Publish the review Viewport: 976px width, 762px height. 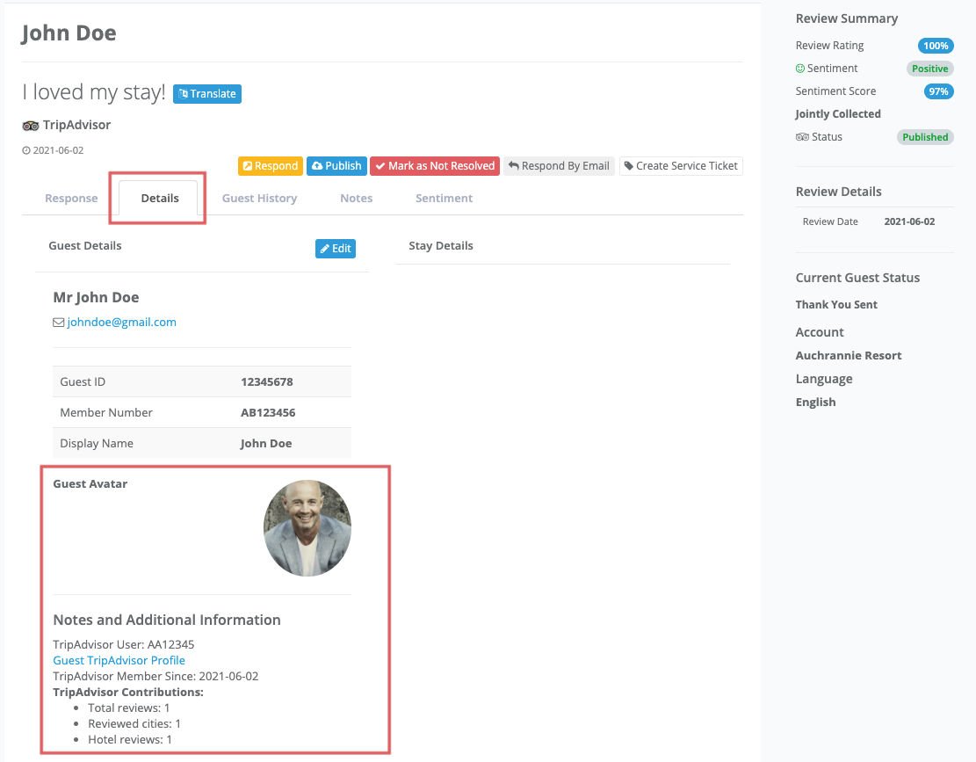click(336, 165)
